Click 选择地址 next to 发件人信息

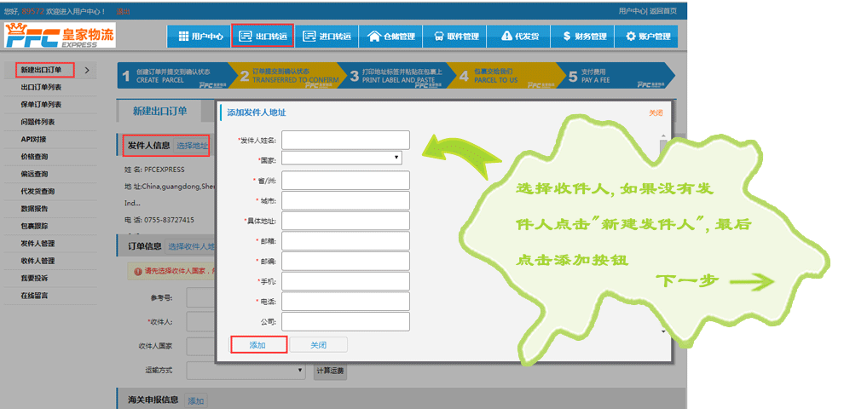point(192,146)
